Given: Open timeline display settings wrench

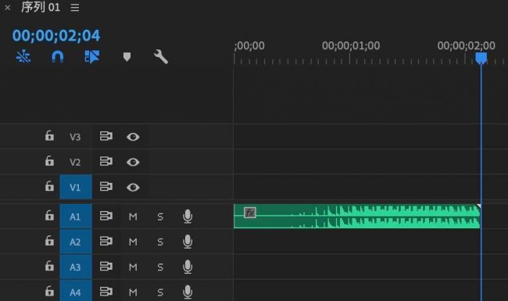Looking at the screenshot, I should (161, 57).
